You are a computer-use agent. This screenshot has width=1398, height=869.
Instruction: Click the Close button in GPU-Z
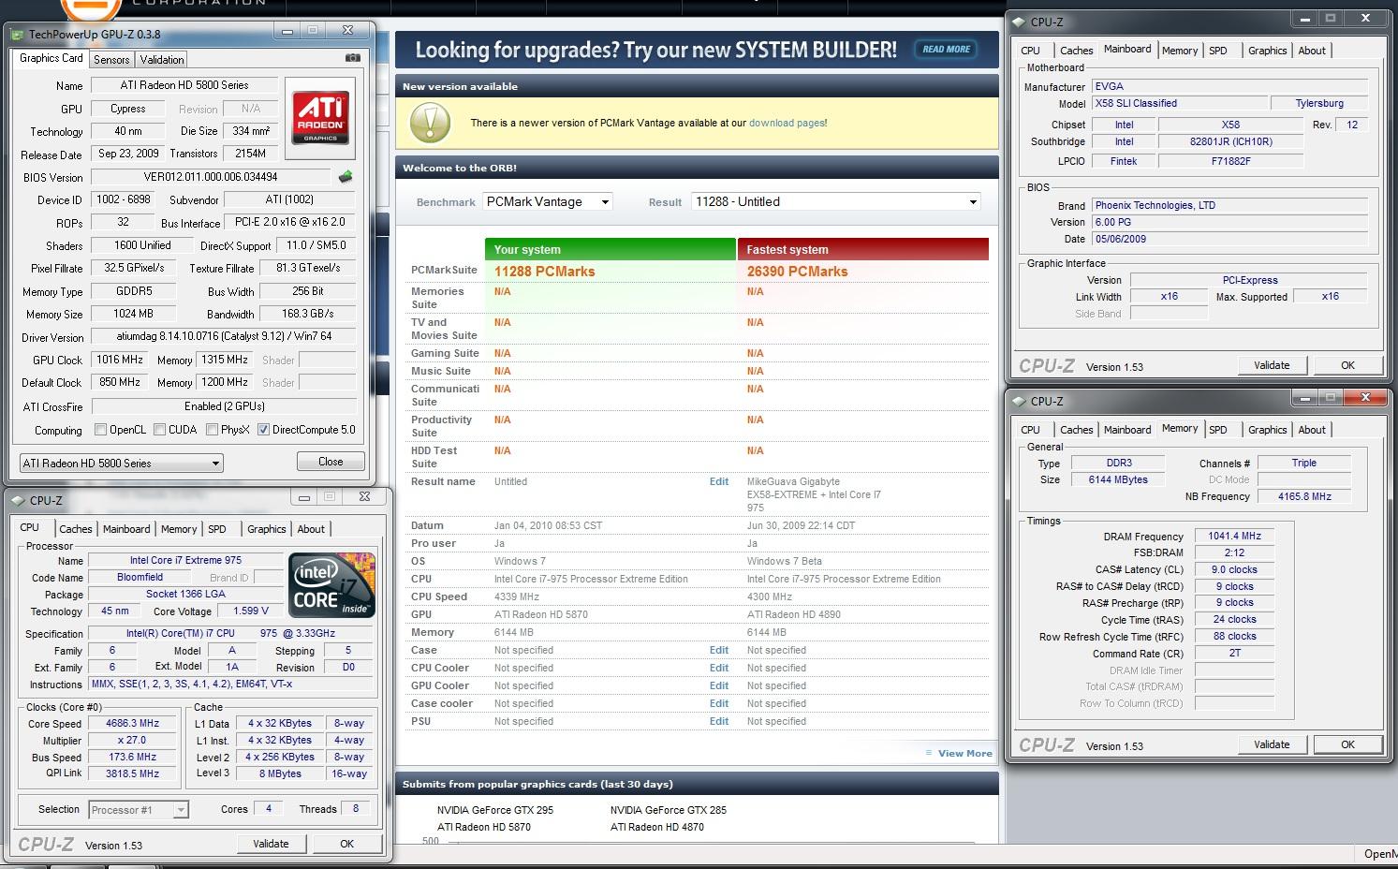(331, 462)
